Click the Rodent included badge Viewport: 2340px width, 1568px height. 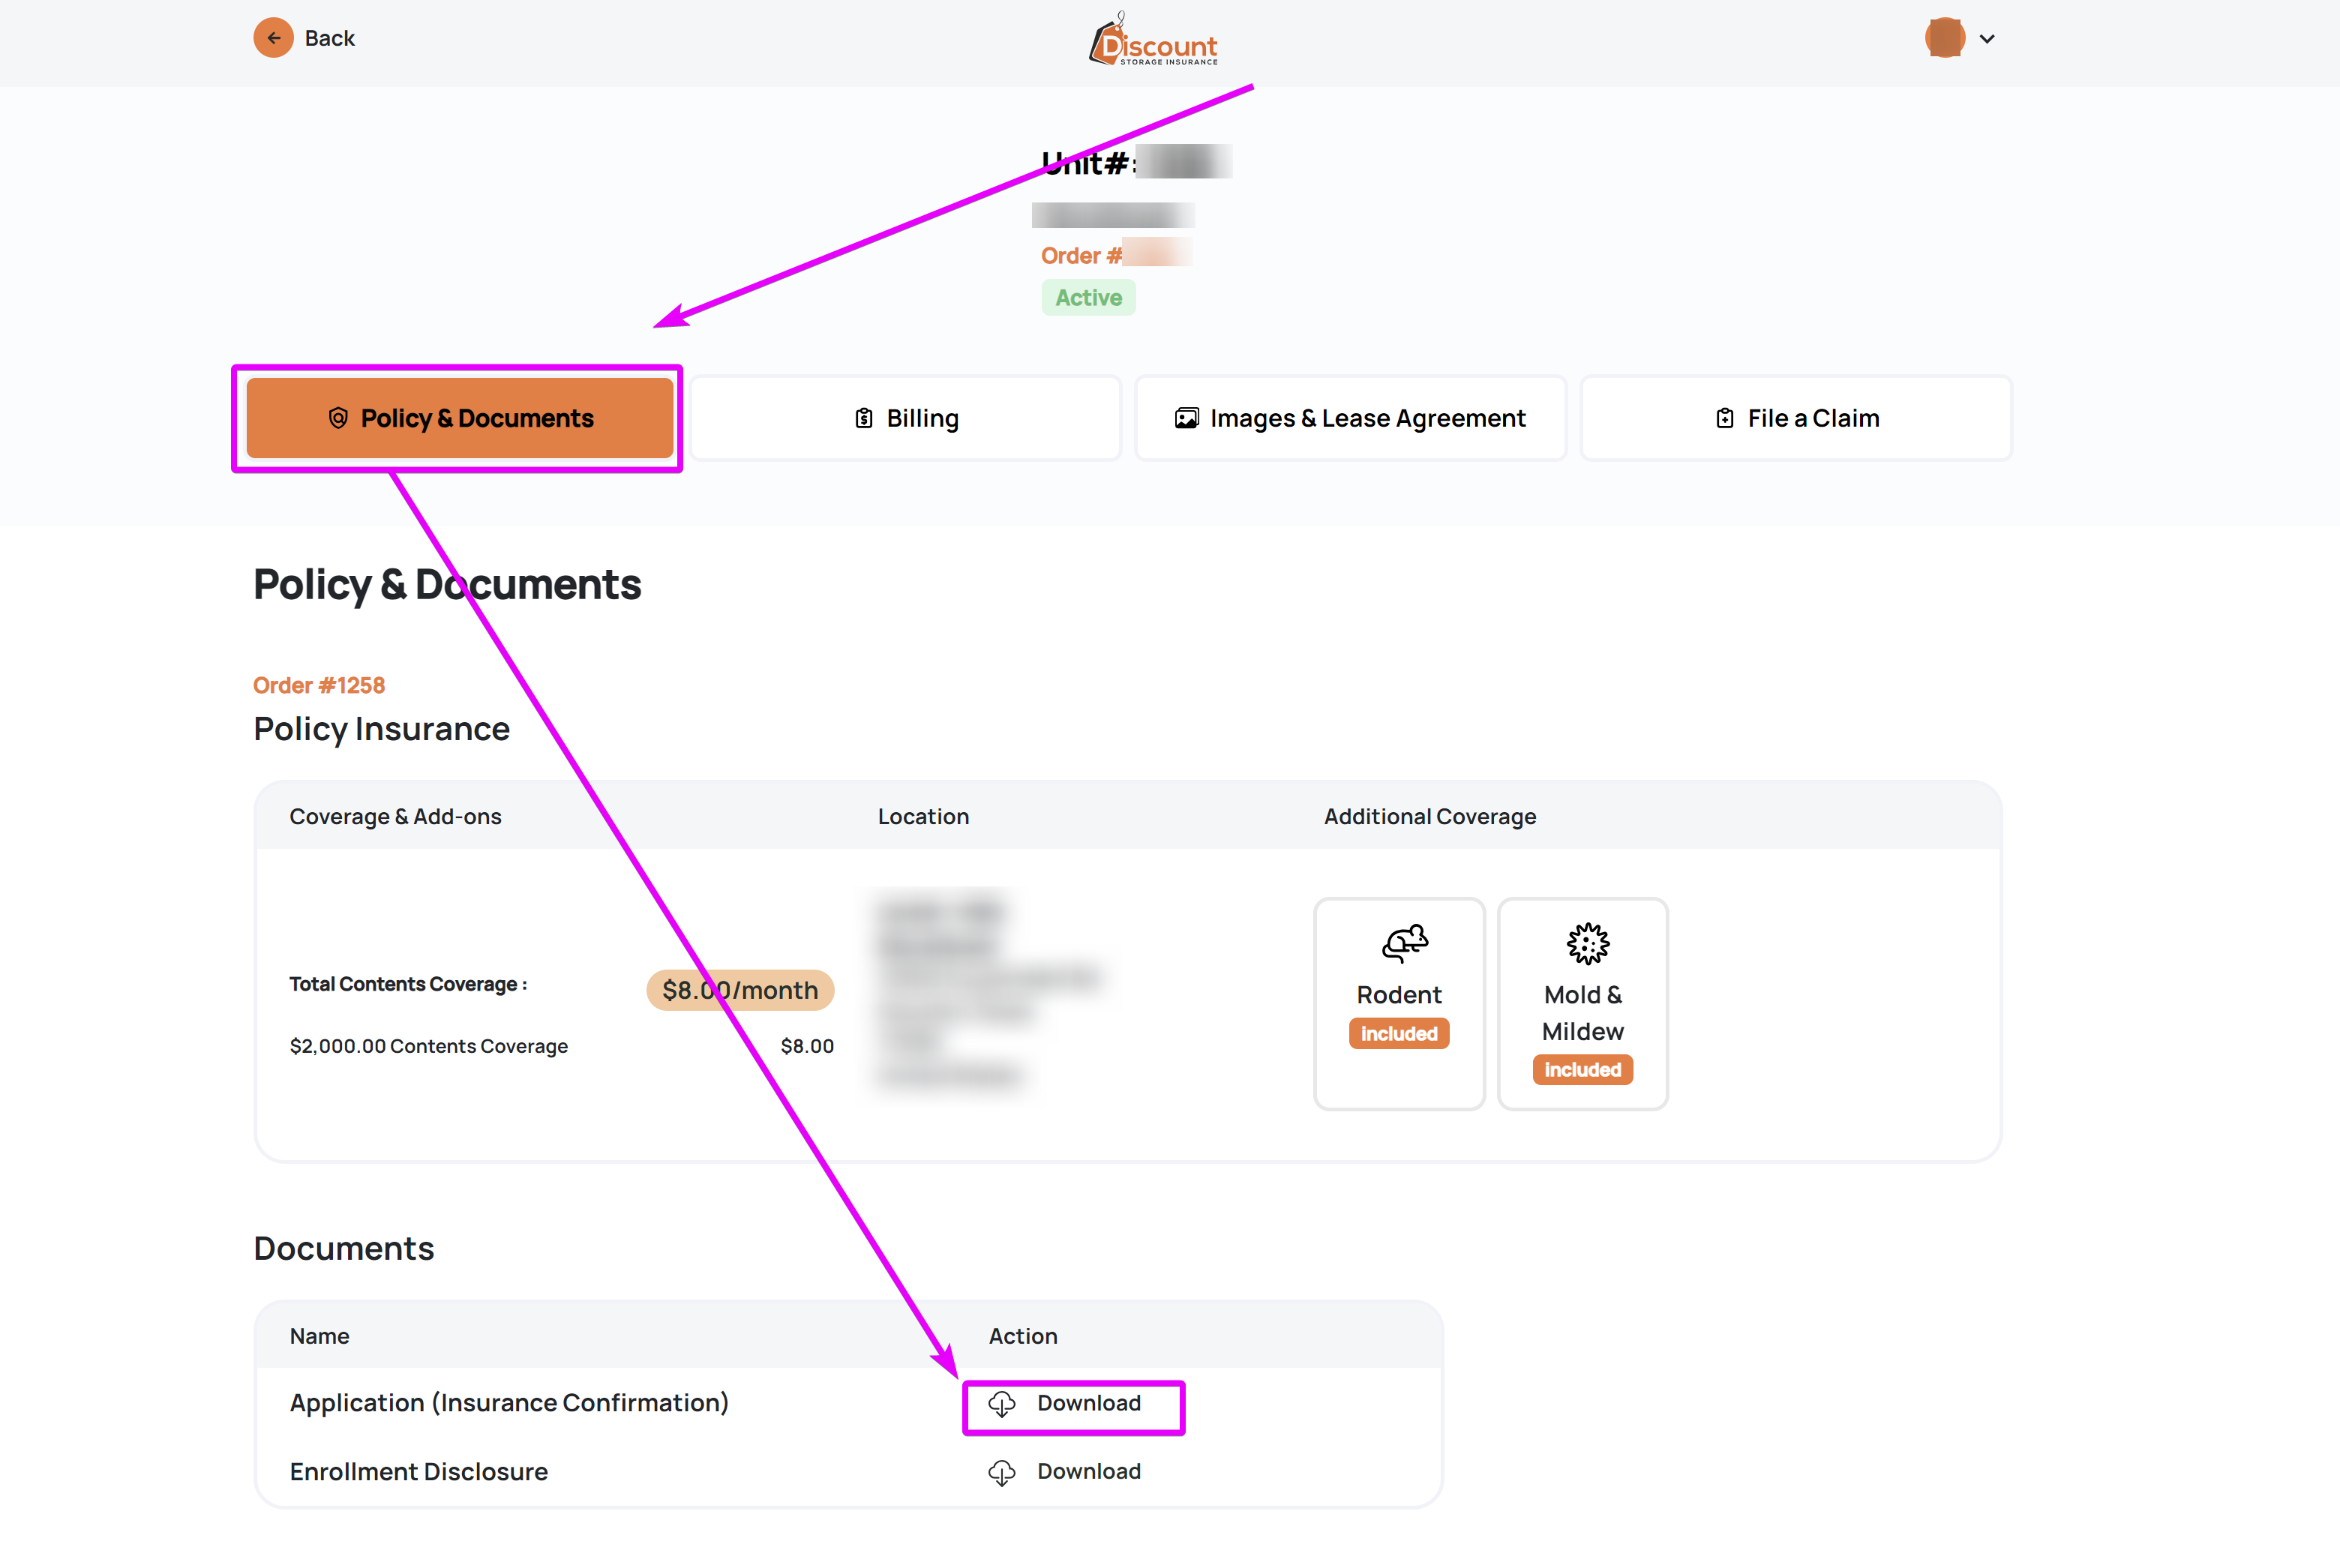tap(1398, 1033)
